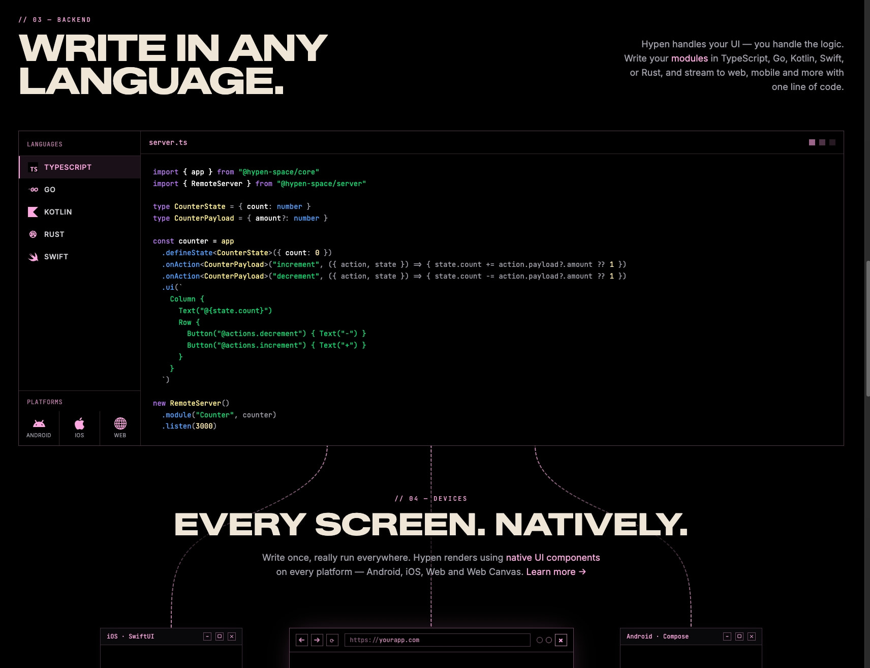Close the browser mockup window

click(x=561, y=640)
